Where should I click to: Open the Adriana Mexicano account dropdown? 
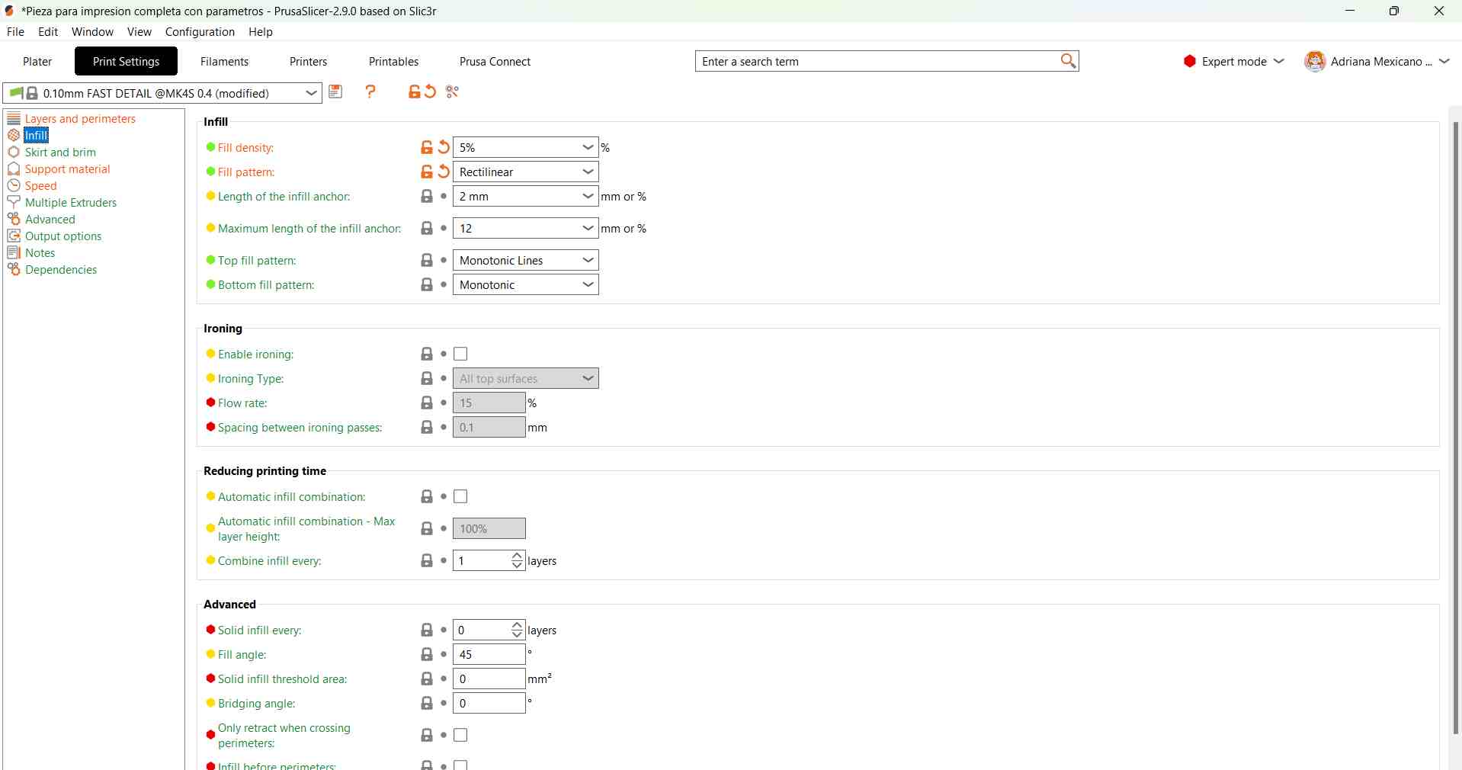click(x=1378, y=62)
